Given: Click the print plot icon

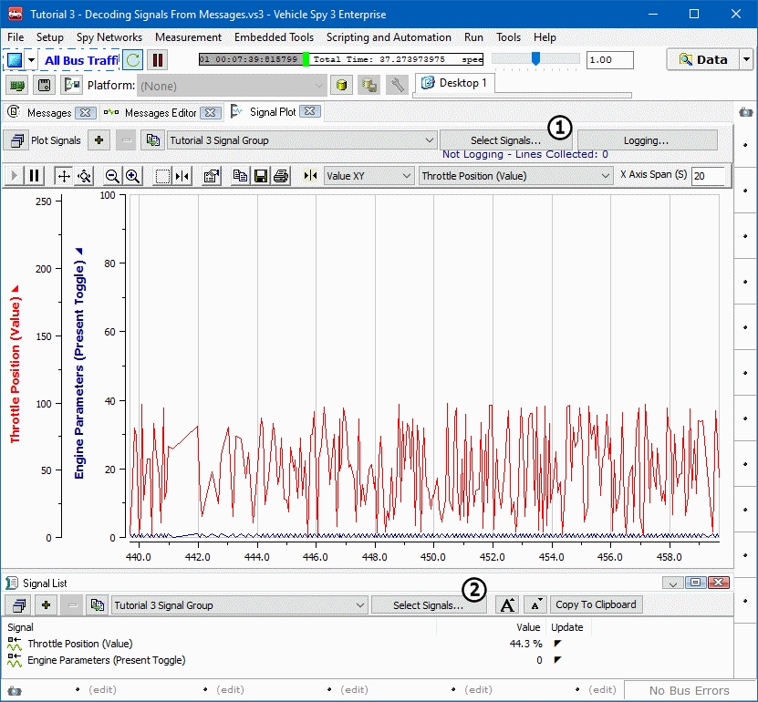Looking at the screenshot, I should (x=281, y=176).
